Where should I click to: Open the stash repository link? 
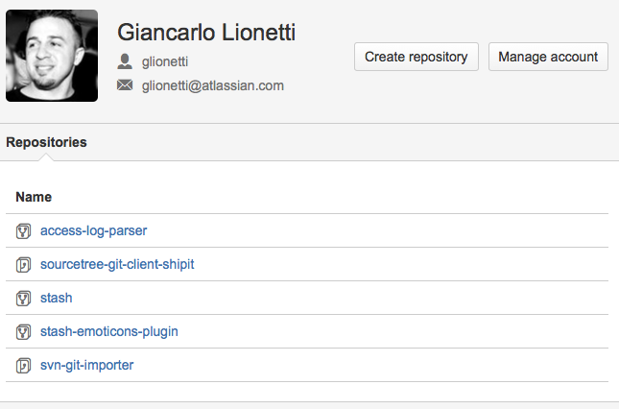coord(56,298)
